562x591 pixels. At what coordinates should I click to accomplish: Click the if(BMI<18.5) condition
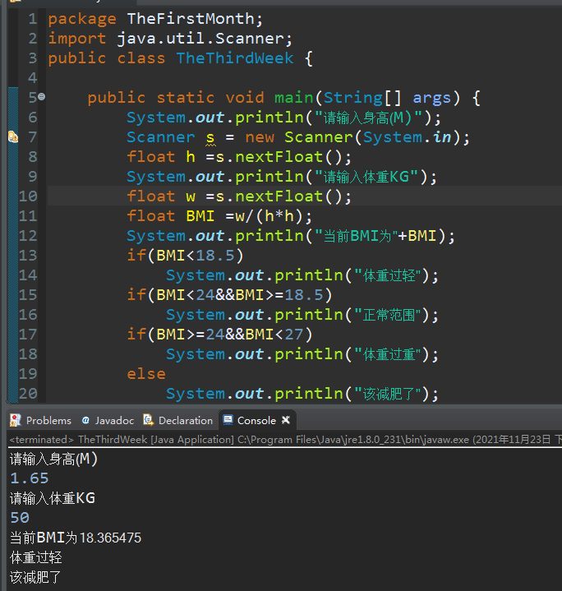(x=185, y=256)
